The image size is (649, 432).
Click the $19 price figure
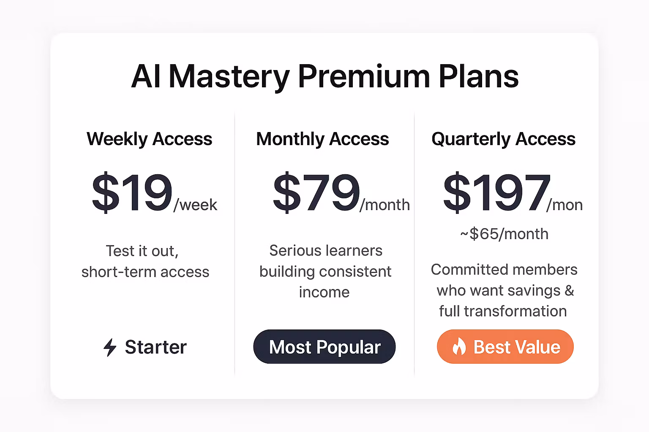point(132,193)
